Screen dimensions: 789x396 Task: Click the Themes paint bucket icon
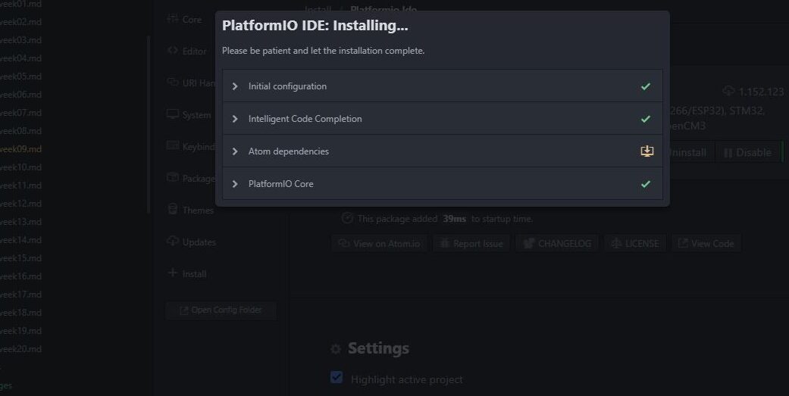click(x=173, y=209)
